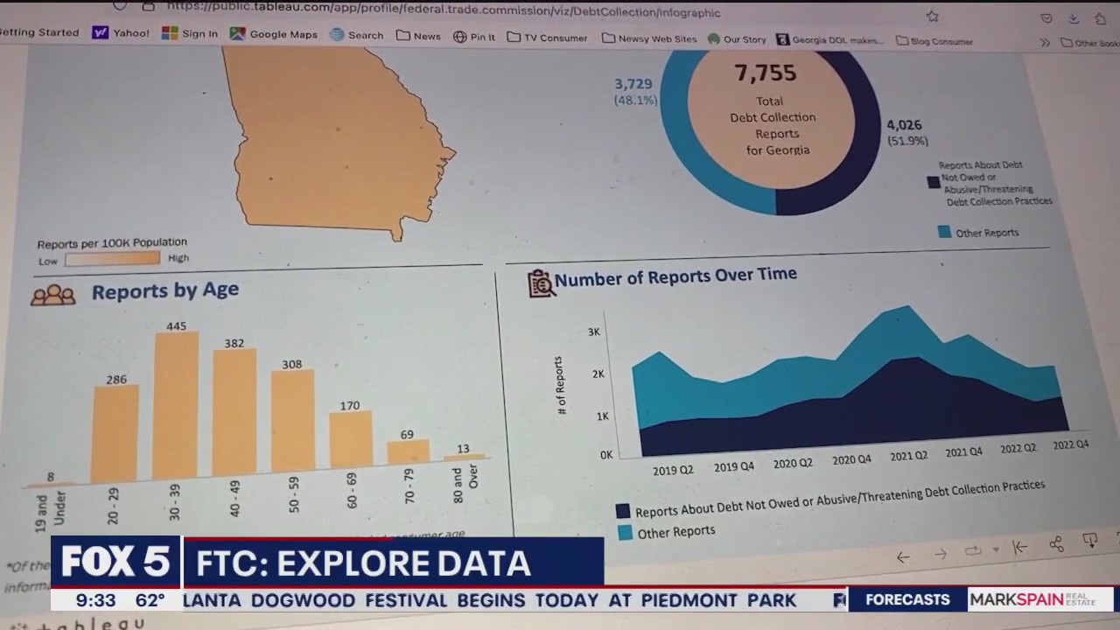Image resolution: width=1120 pixels, height=630 pixels.
Task: Expand the Other Bookmarks folder
Action: click(x=1088, y=40)
